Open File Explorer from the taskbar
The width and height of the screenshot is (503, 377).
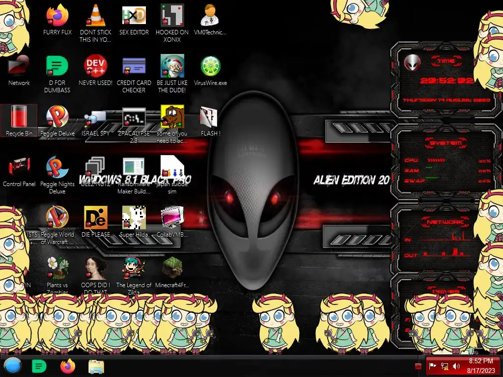96,367
